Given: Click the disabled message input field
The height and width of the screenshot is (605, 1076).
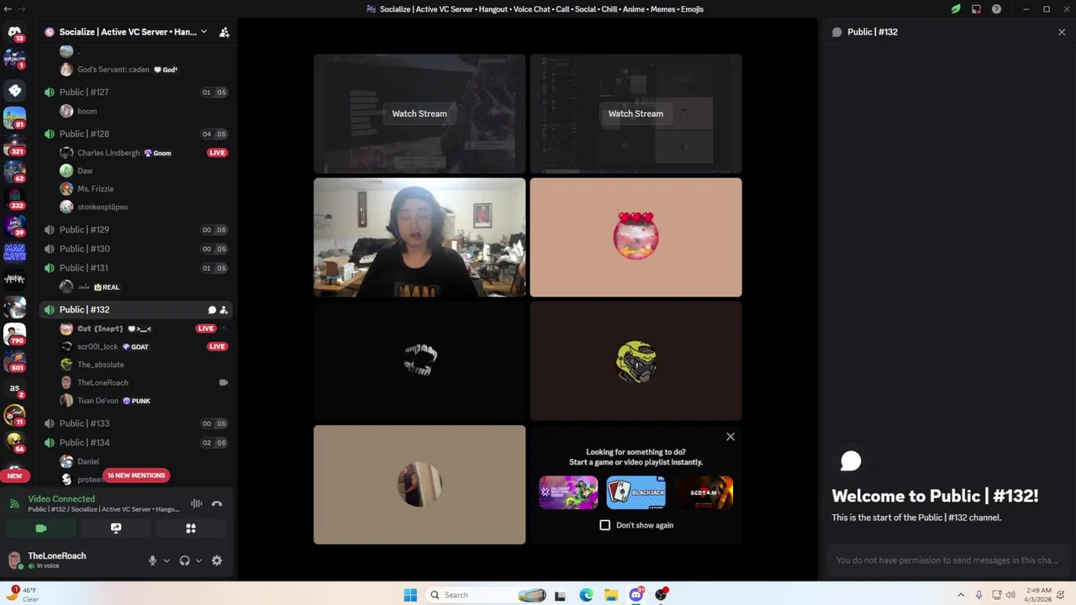Looking at the screenshot, I should [x=947, y=560].
